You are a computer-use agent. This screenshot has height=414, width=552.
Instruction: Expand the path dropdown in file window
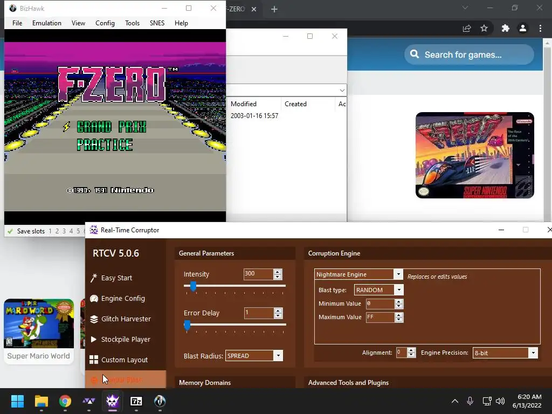tap(342, 91)
